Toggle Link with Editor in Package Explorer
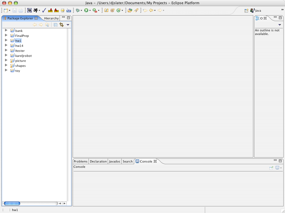 pyautogui.click(x=61, y=25)
